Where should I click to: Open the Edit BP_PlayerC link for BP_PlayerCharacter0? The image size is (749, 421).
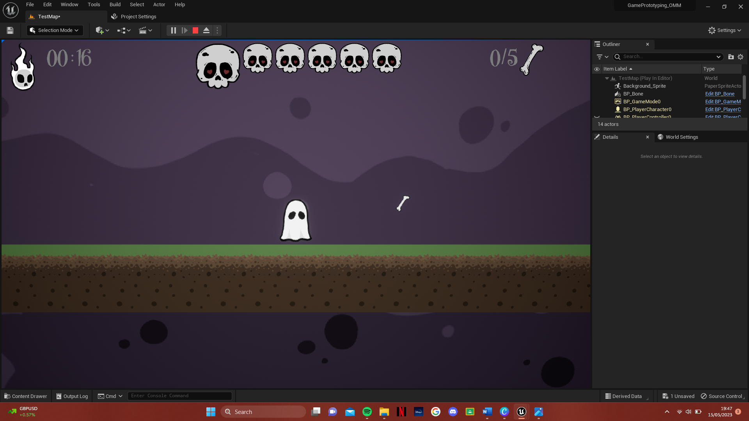723,110
